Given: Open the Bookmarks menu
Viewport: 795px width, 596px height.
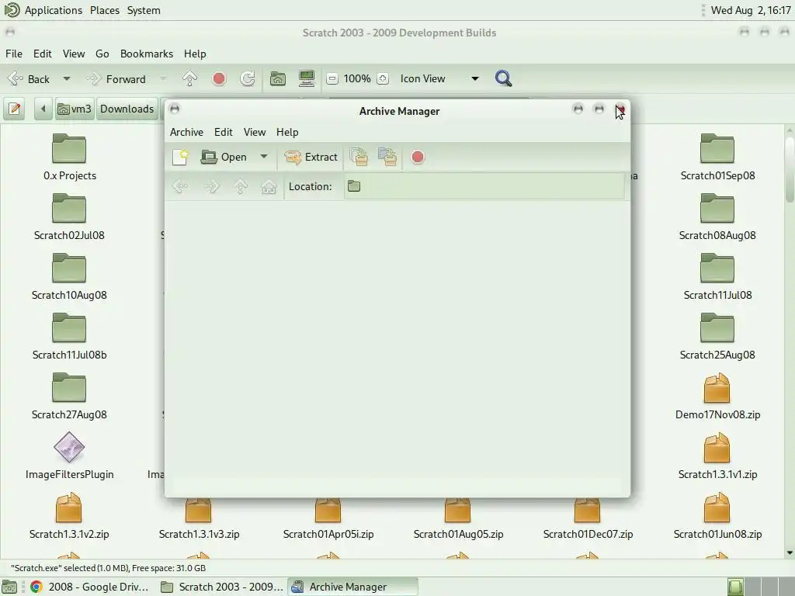Looking at the screenshot, I should (x=147, y=54).
